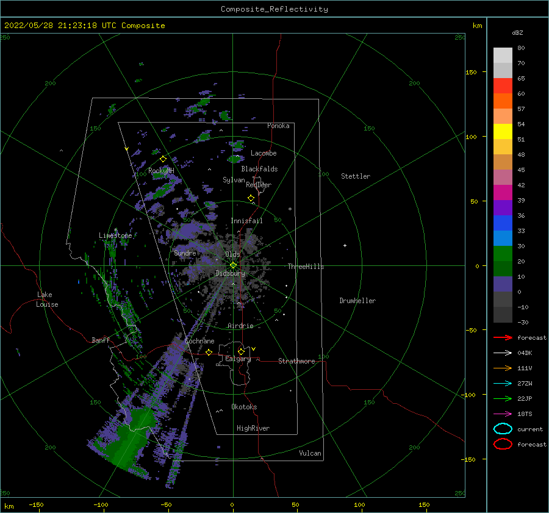
Task: Click the cyan current ellipse legend icon
Action: click(503, 429)
